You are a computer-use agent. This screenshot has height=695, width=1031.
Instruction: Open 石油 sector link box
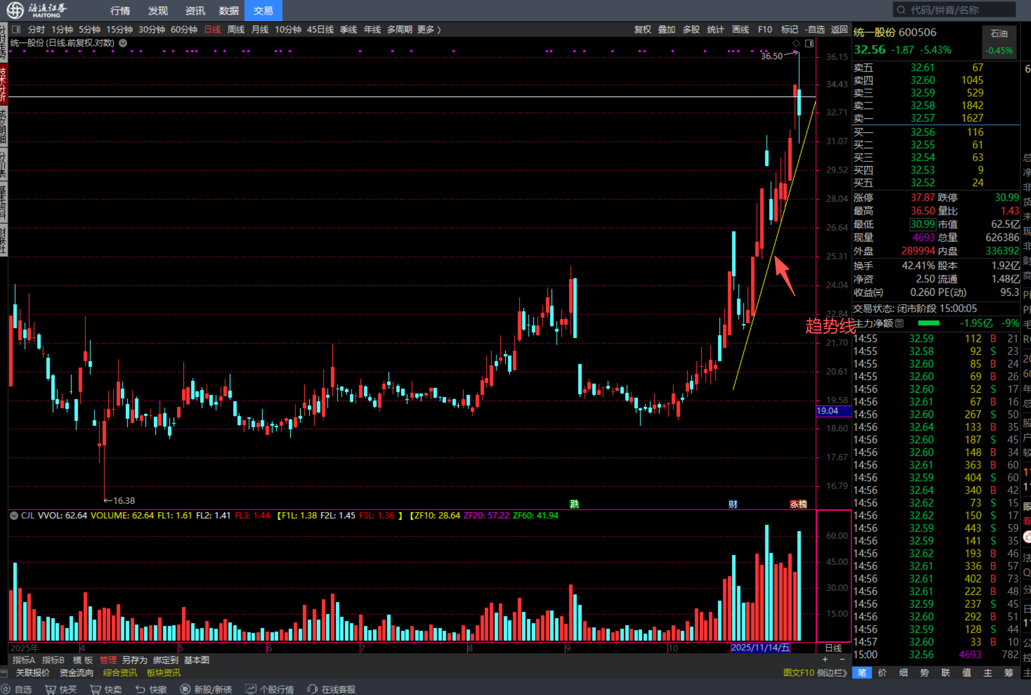point(999,41)
